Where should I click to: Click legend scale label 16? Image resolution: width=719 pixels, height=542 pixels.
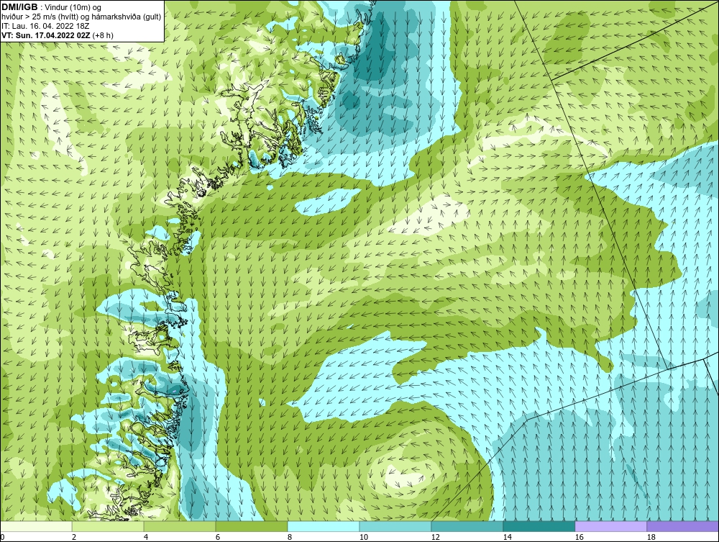coord(579,537)
